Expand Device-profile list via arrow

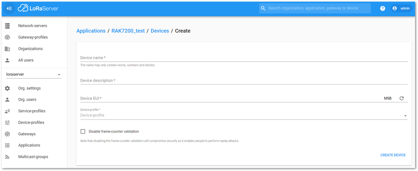[x=405, y=116]
